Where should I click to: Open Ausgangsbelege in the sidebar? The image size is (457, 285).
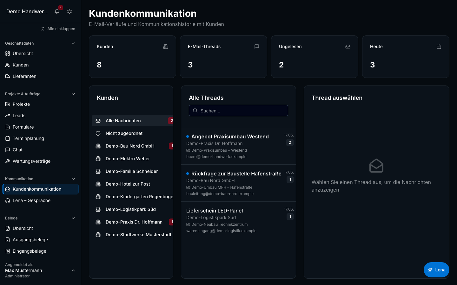pyautogui.click(x=40, y=240)
